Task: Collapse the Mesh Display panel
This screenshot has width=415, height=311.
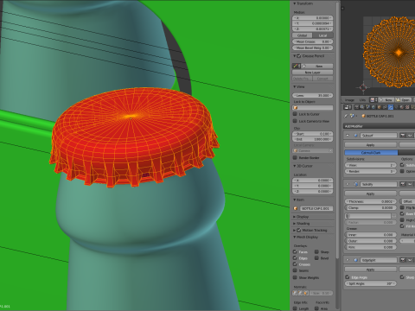Action: (x=295, y=237)
